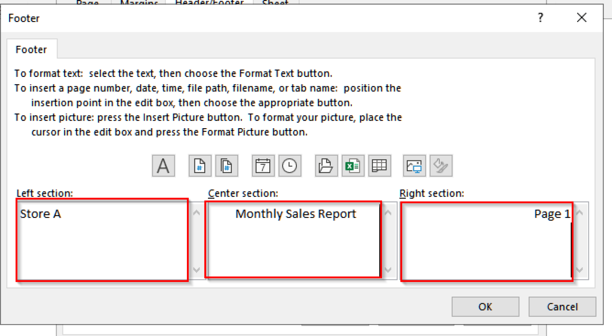This screenshot has width=612, height=336.
Task: Insert a page number using its icon
Action: 200,166
